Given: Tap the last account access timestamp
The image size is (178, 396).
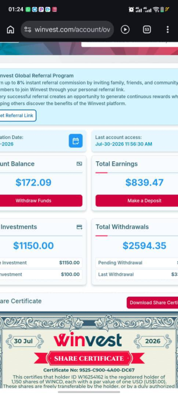Looking at the screenshot, I should [124, 144].
